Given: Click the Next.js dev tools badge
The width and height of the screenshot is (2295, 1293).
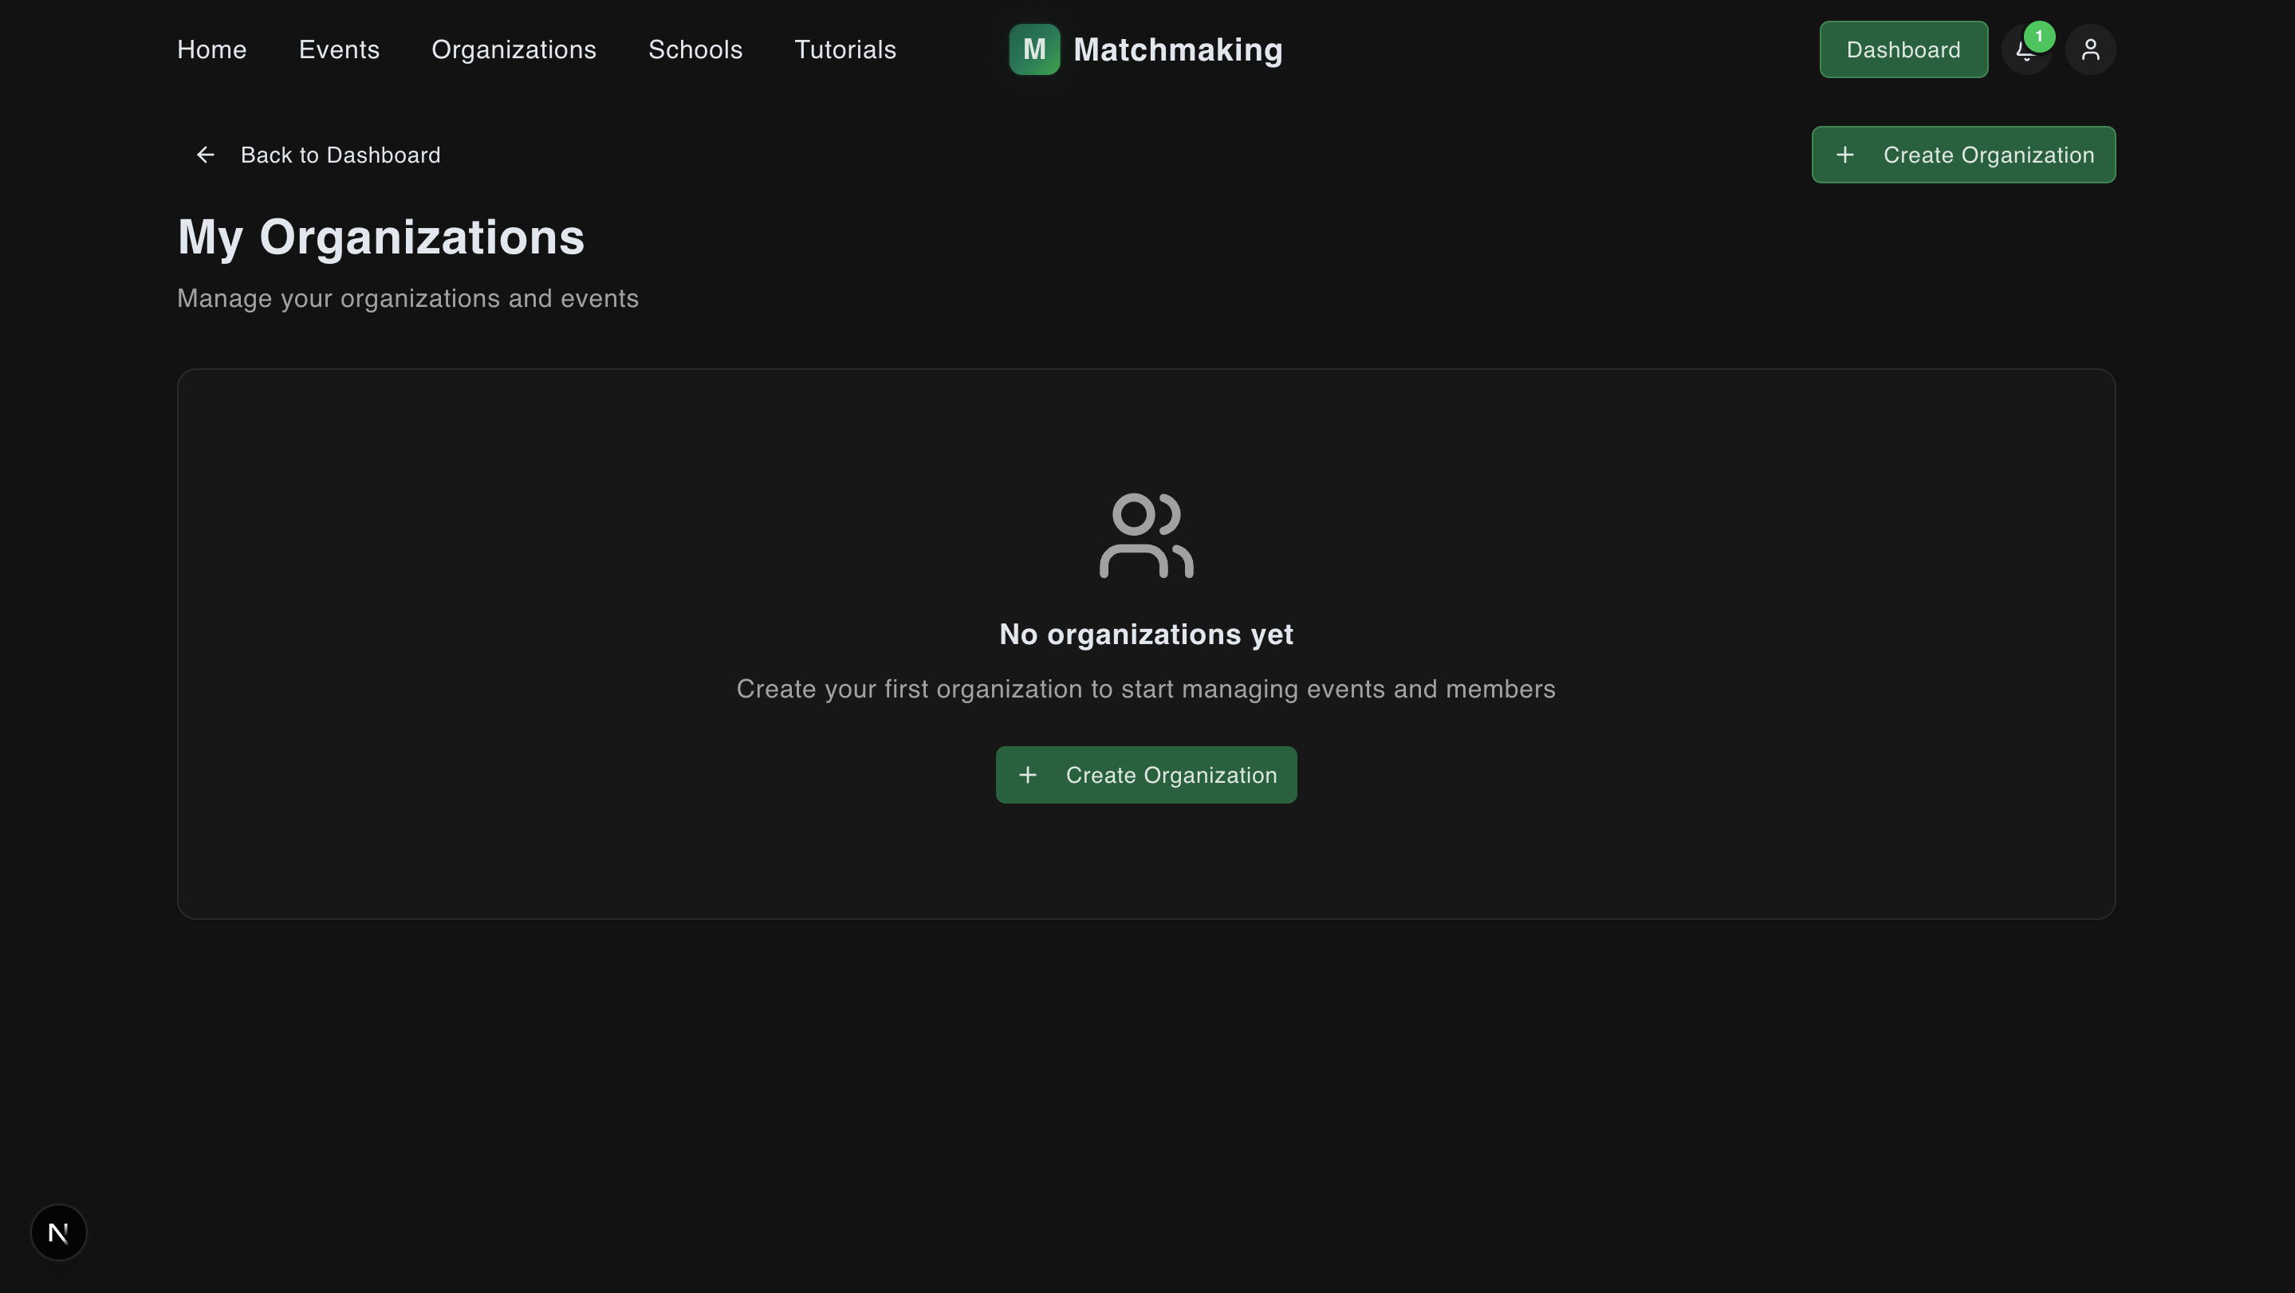Looking at the screenshot, I should pos(59,1232).
